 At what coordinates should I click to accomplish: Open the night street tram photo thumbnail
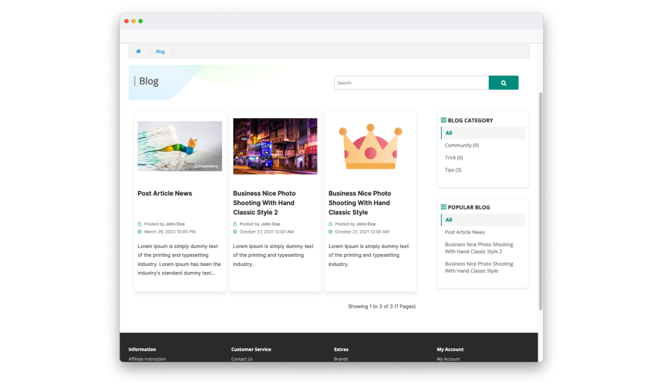coord(275,147)
